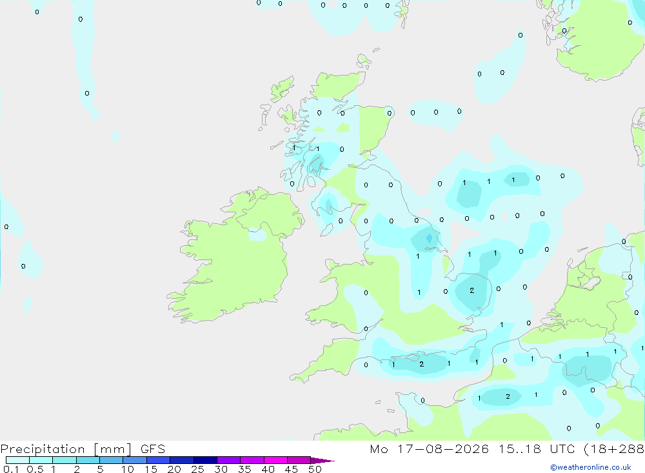Click the '(18+288' forecast offset text
This screenshot has height=473, width=645.
(x=614, y=448)
